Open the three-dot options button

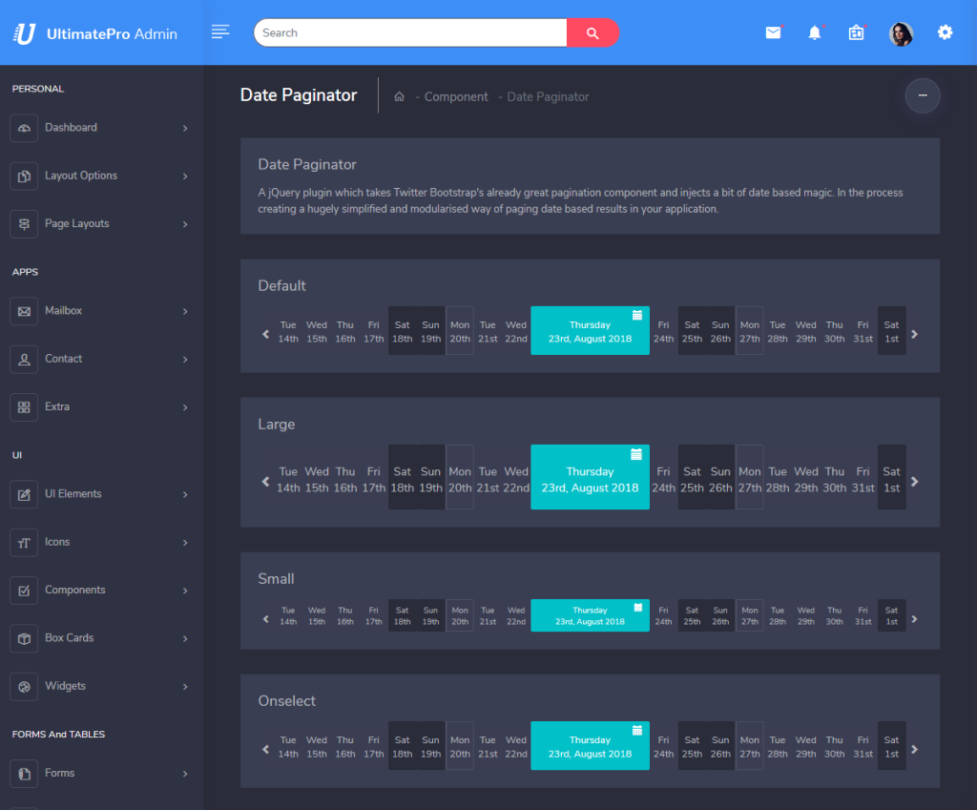923,95
